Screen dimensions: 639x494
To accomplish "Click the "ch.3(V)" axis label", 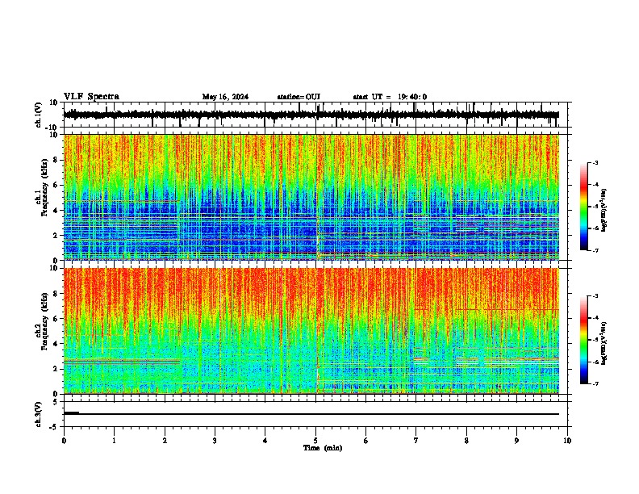I will click(39, 415).
